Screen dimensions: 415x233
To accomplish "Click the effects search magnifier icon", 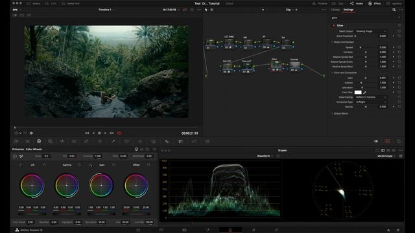I will pos(394,10).
